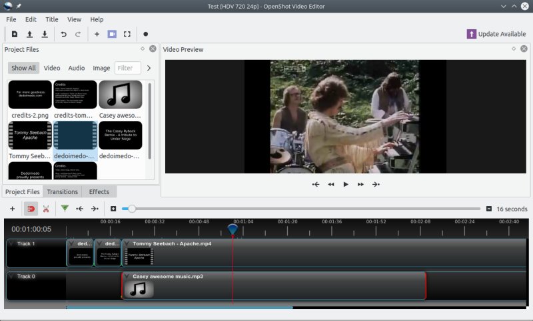
Task: Filter project files by Audio
Action: 76,68
